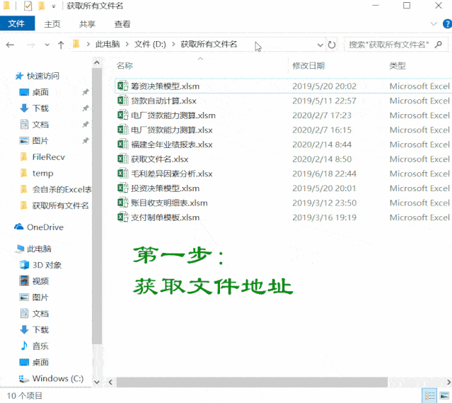Open the temp folder in sidebar

[42, 174]
